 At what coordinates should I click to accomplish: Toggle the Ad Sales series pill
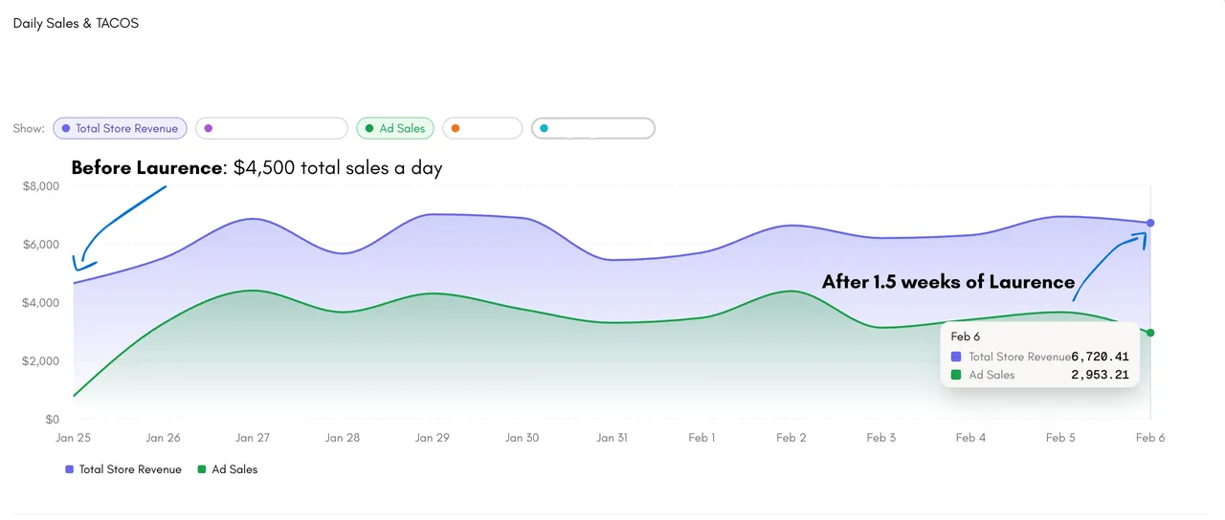[x=395, y=128]
